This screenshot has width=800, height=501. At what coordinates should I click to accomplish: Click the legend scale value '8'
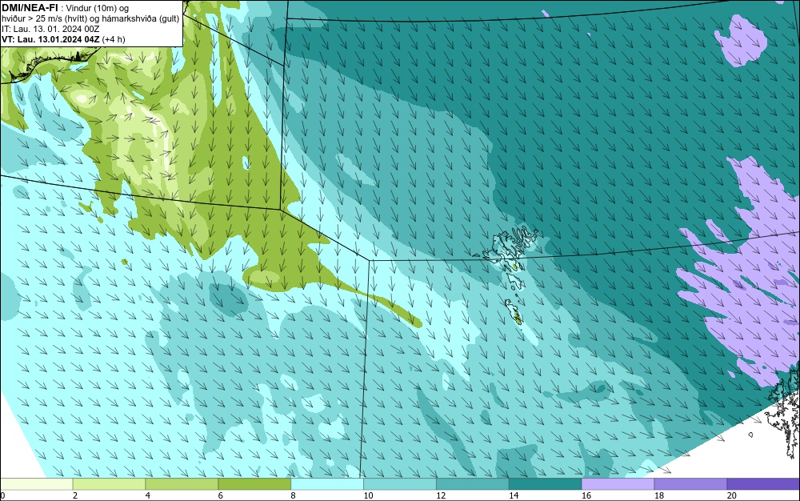click(294, 495)
